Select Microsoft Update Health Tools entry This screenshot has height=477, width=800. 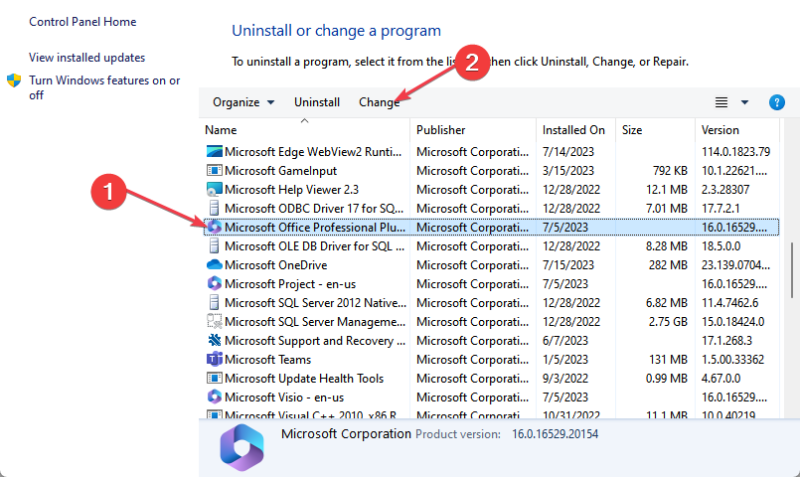click(303, 378)
